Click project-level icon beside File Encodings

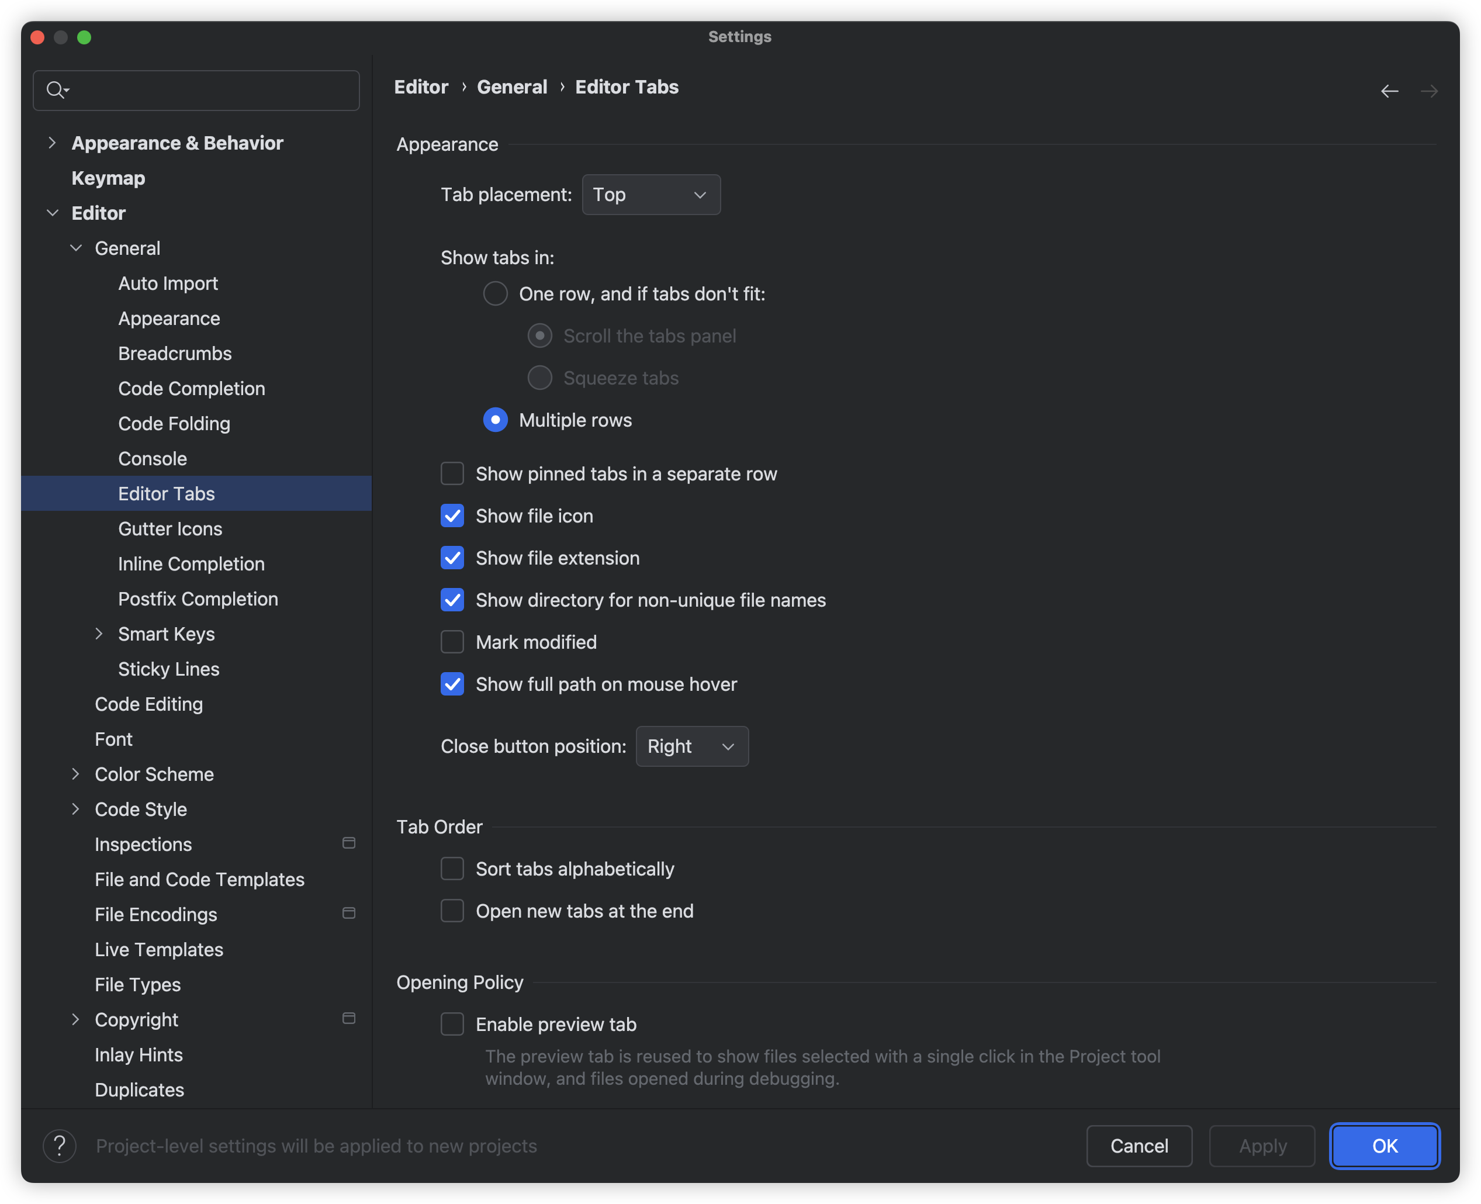pyautogui.click(x=349, y=914)
